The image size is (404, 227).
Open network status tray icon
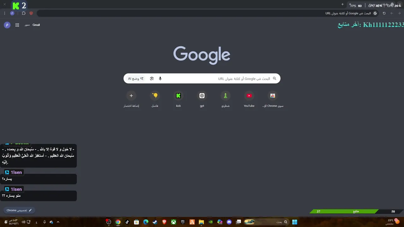tap(29, 222)
